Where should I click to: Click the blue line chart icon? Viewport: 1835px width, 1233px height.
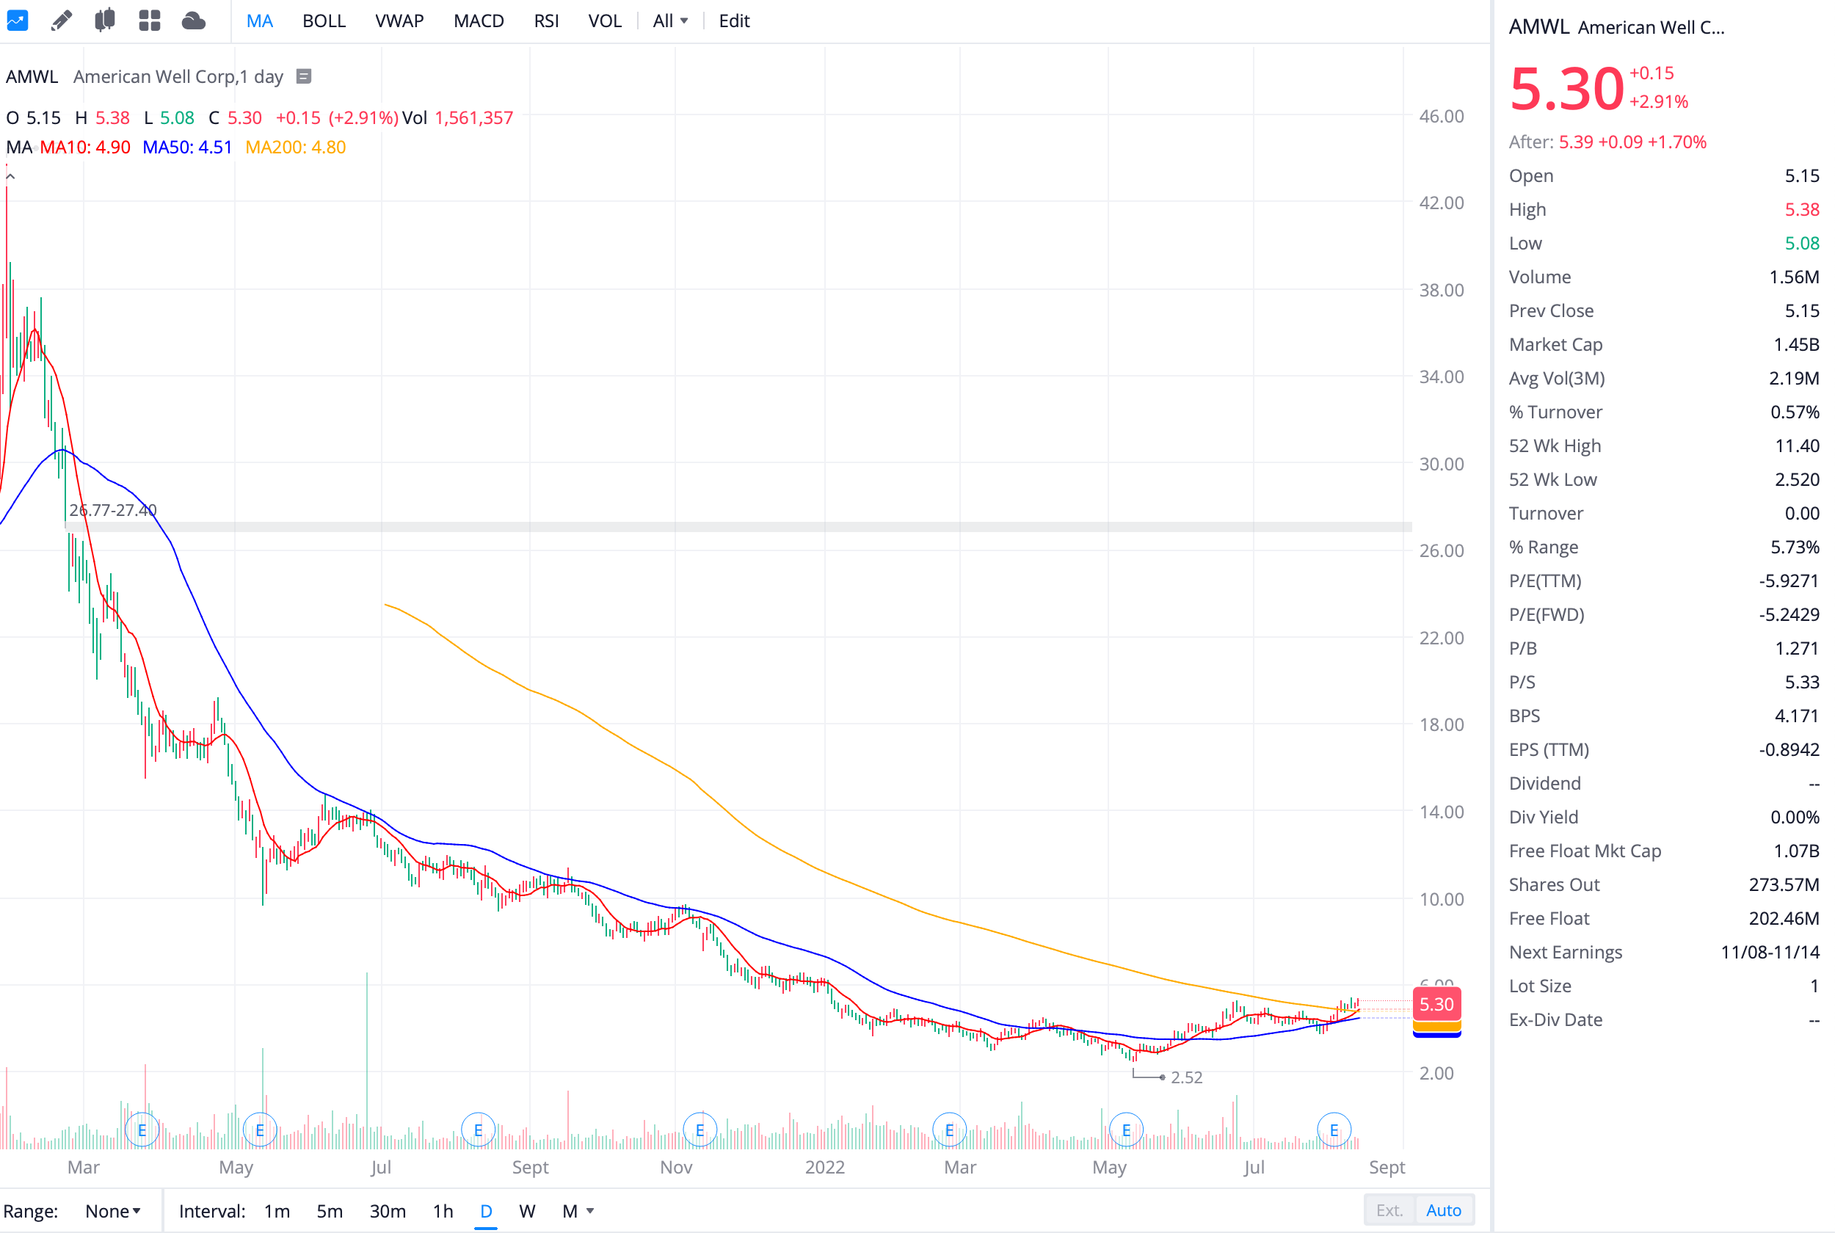16,21
